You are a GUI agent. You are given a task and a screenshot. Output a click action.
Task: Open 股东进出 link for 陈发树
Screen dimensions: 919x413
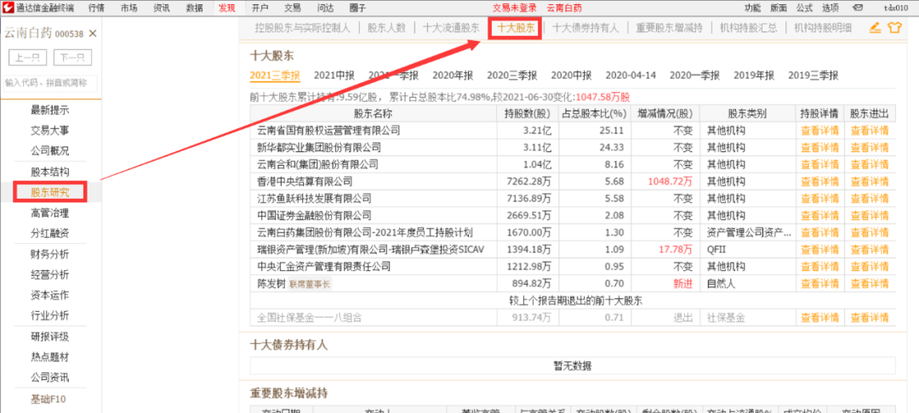click(869, 284)
